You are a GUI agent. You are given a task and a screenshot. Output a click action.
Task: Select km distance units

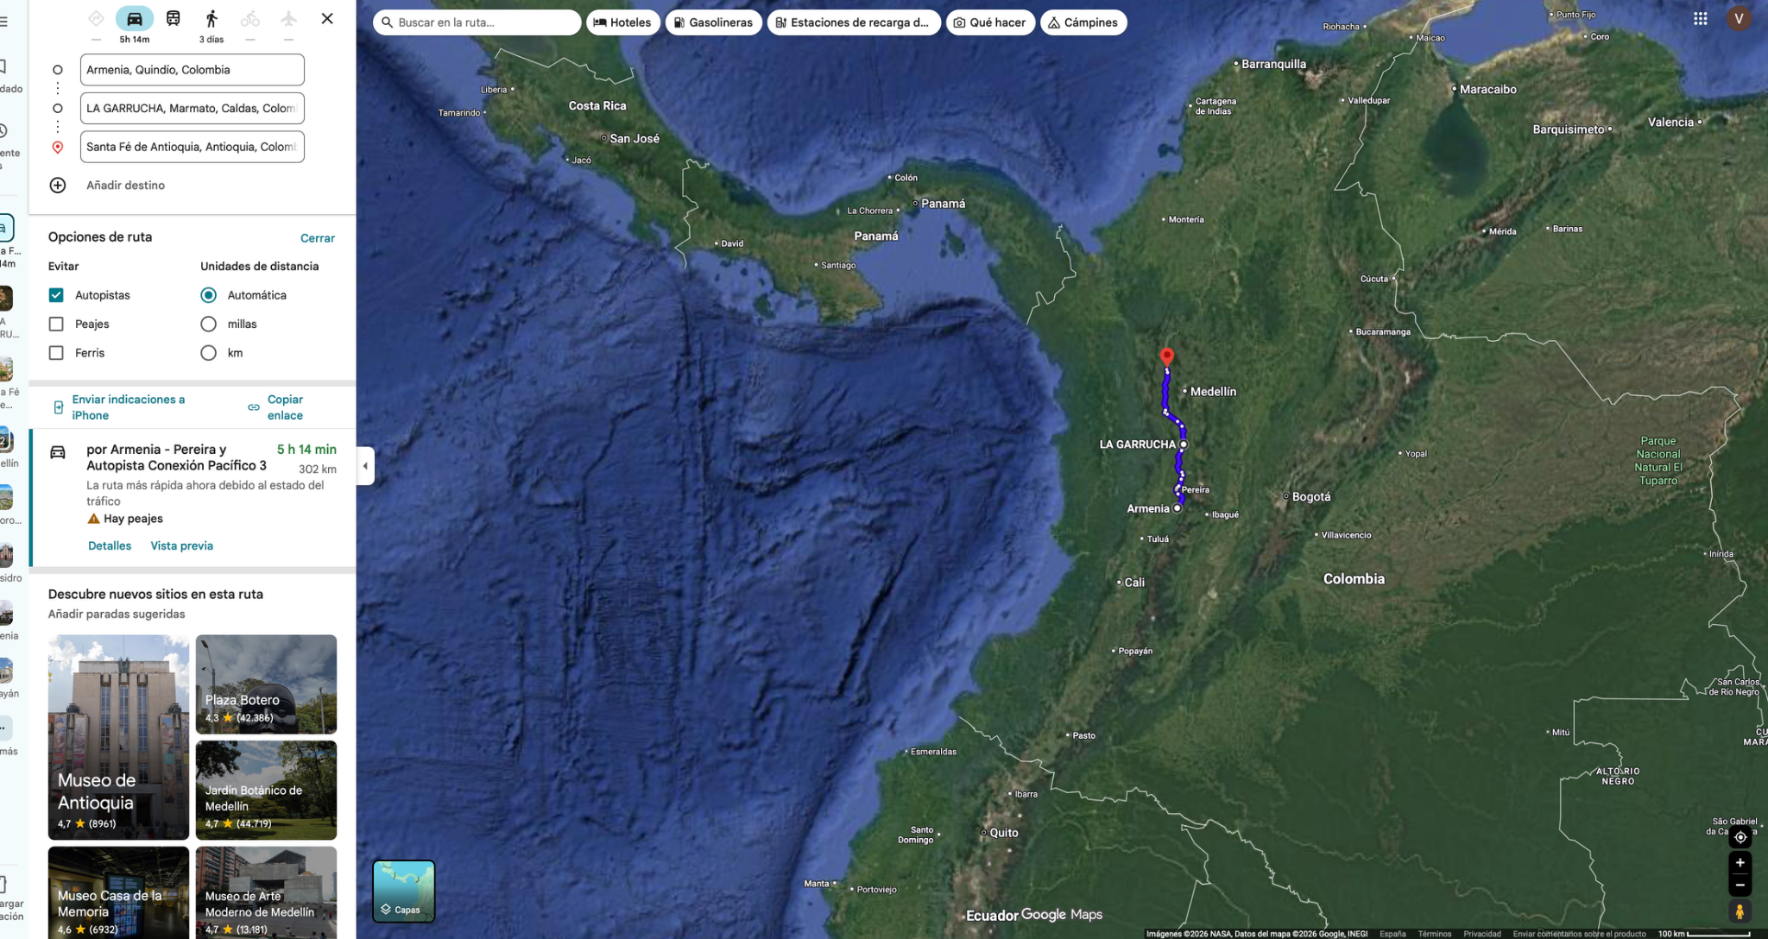click(208, 353)
